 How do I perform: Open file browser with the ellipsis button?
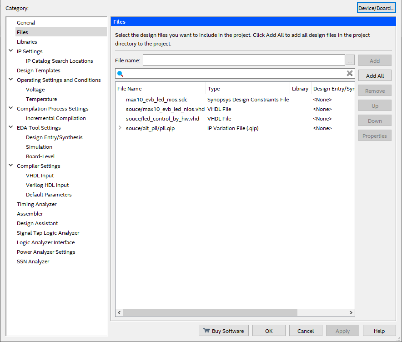[350, 60]
